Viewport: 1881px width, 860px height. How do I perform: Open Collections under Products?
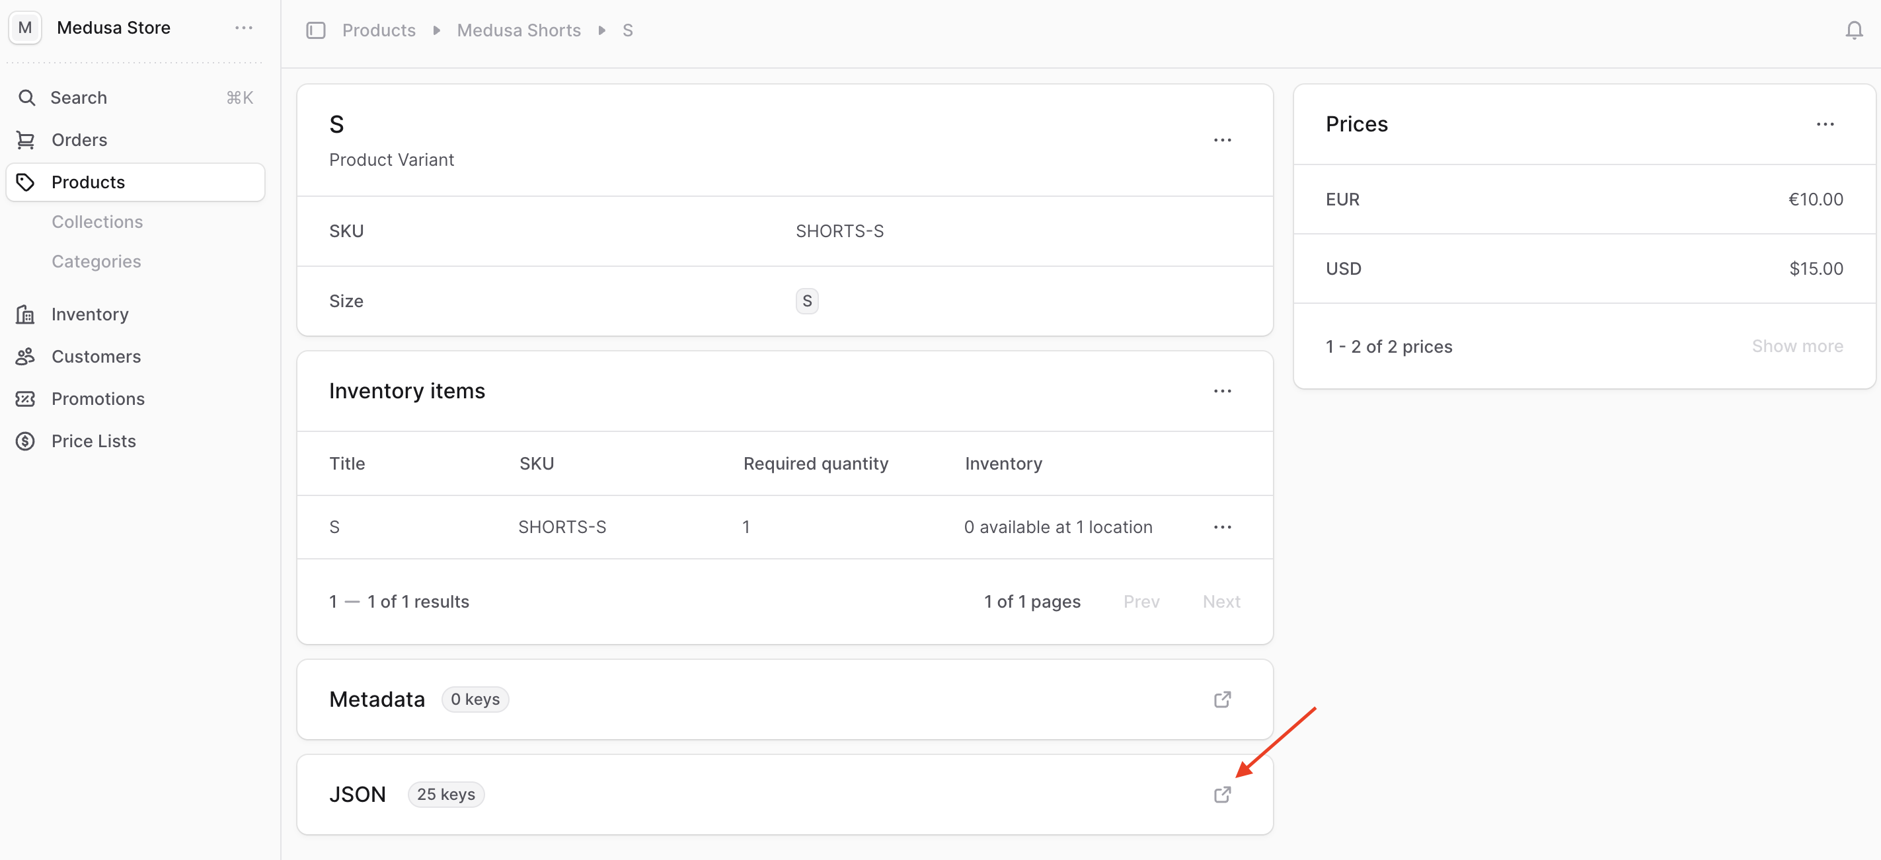pos(97,221)
